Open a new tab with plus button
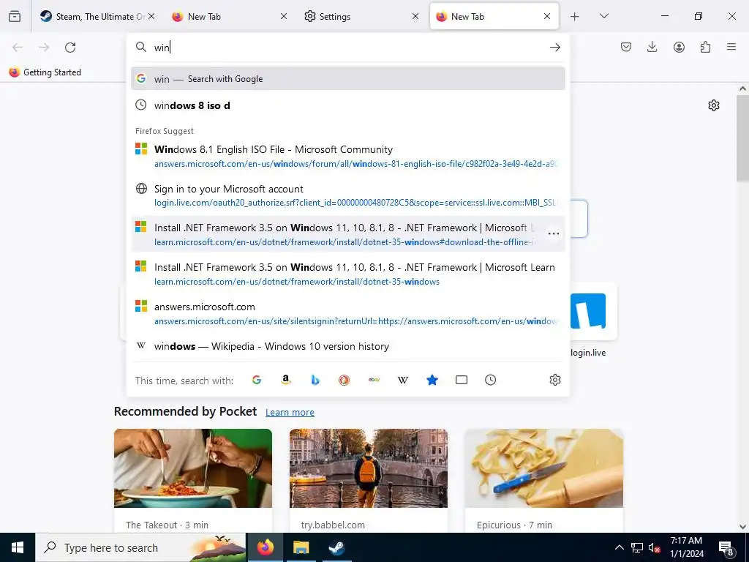The width and height of the screenshot is (749, 562). click(575, 17)
